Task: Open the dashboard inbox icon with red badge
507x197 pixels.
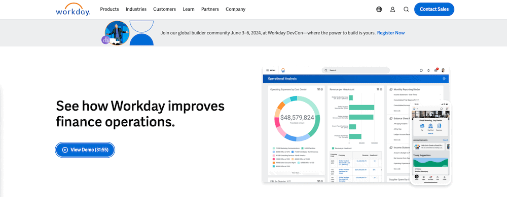Action: [x=436, y=70]
